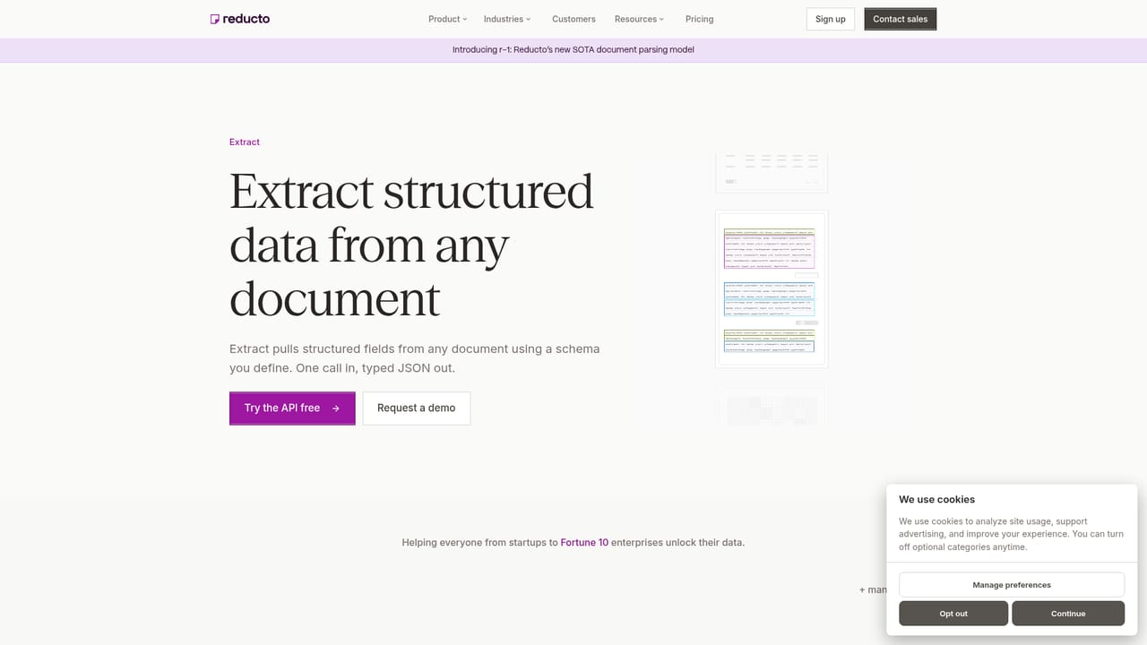Click the 'Extract structured data from any document' headline
The height and width of the screenshot is (645, 1147).
(411, 244)
